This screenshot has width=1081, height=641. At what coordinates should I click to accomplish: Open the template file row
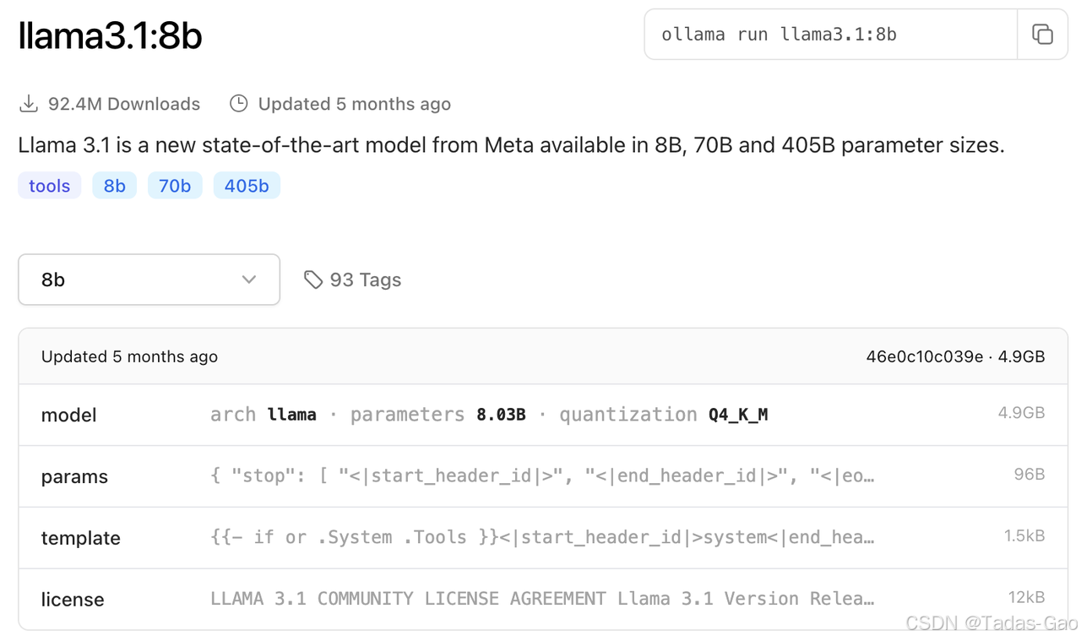coord(543,538)
